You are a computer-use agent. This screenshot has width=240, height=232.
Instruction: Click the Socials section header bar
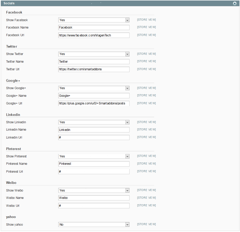[120, 3]
